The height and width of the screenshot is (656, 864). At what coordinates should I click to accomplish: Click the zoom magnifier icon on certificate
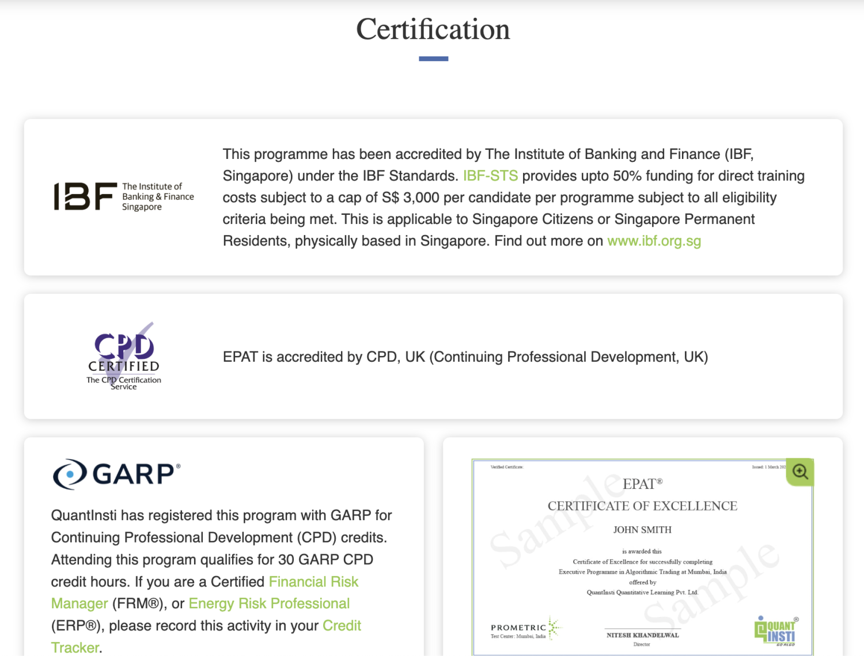coord(800,472)
